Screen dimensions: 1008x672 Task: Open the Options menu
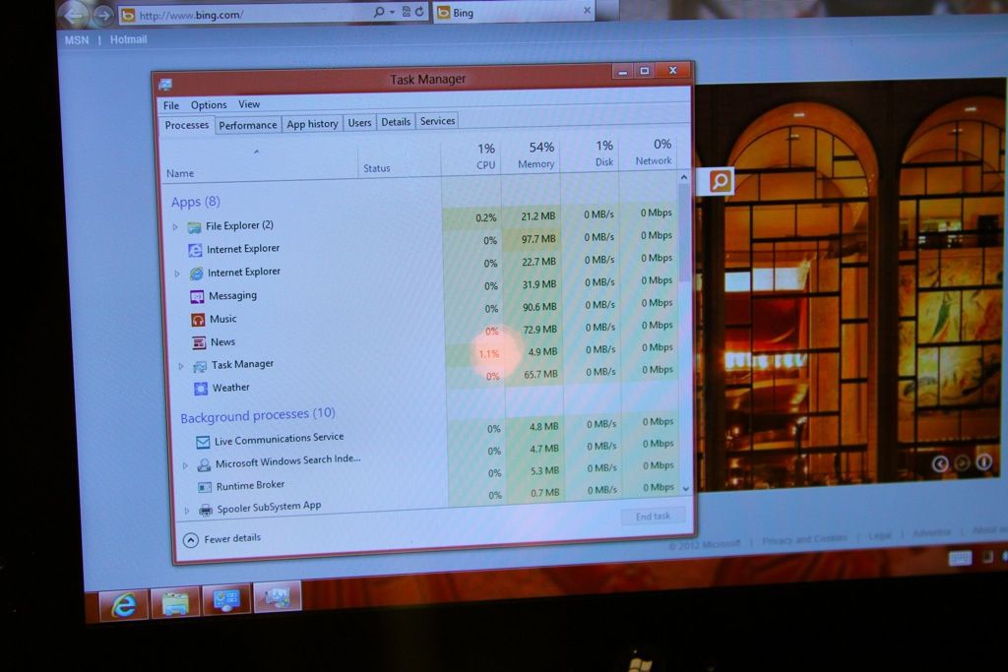coord(209,104)
